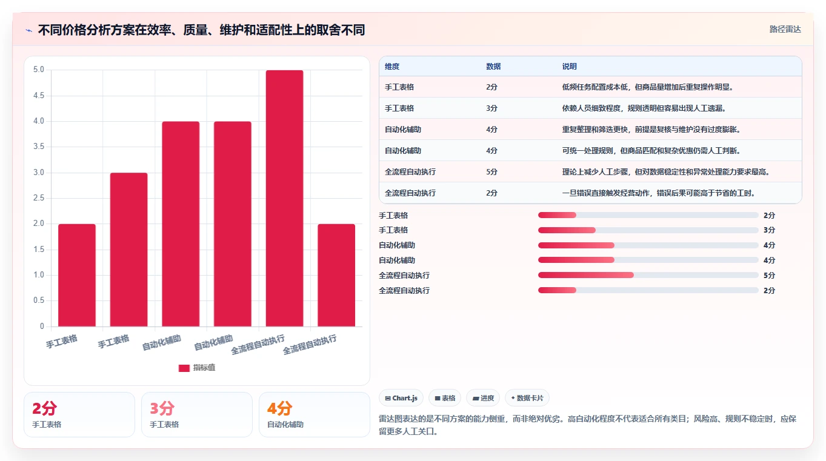Toggle the 指标值 legend swatch under the chart
The image size is (826, 461).
[x=184, y=368]
